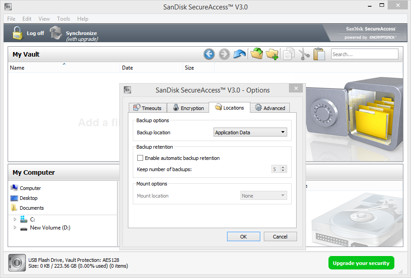This screenshot has height=278, width=411.
Task: Select Documents in My Computer list
Action: (x=32, y=208)
